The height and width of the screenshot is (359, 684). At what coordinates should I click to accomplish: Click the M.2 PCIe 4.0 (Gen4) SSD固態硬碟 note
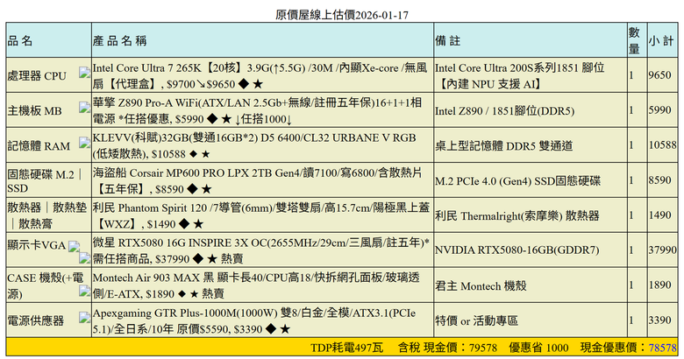(x=517, y=180)
